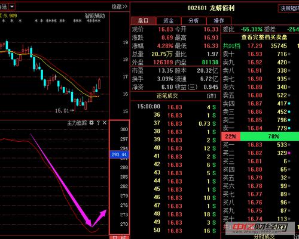299x239 pixels.
Task: Close the 主力追踪 indicator panel
Action: [x=105, y=123]
